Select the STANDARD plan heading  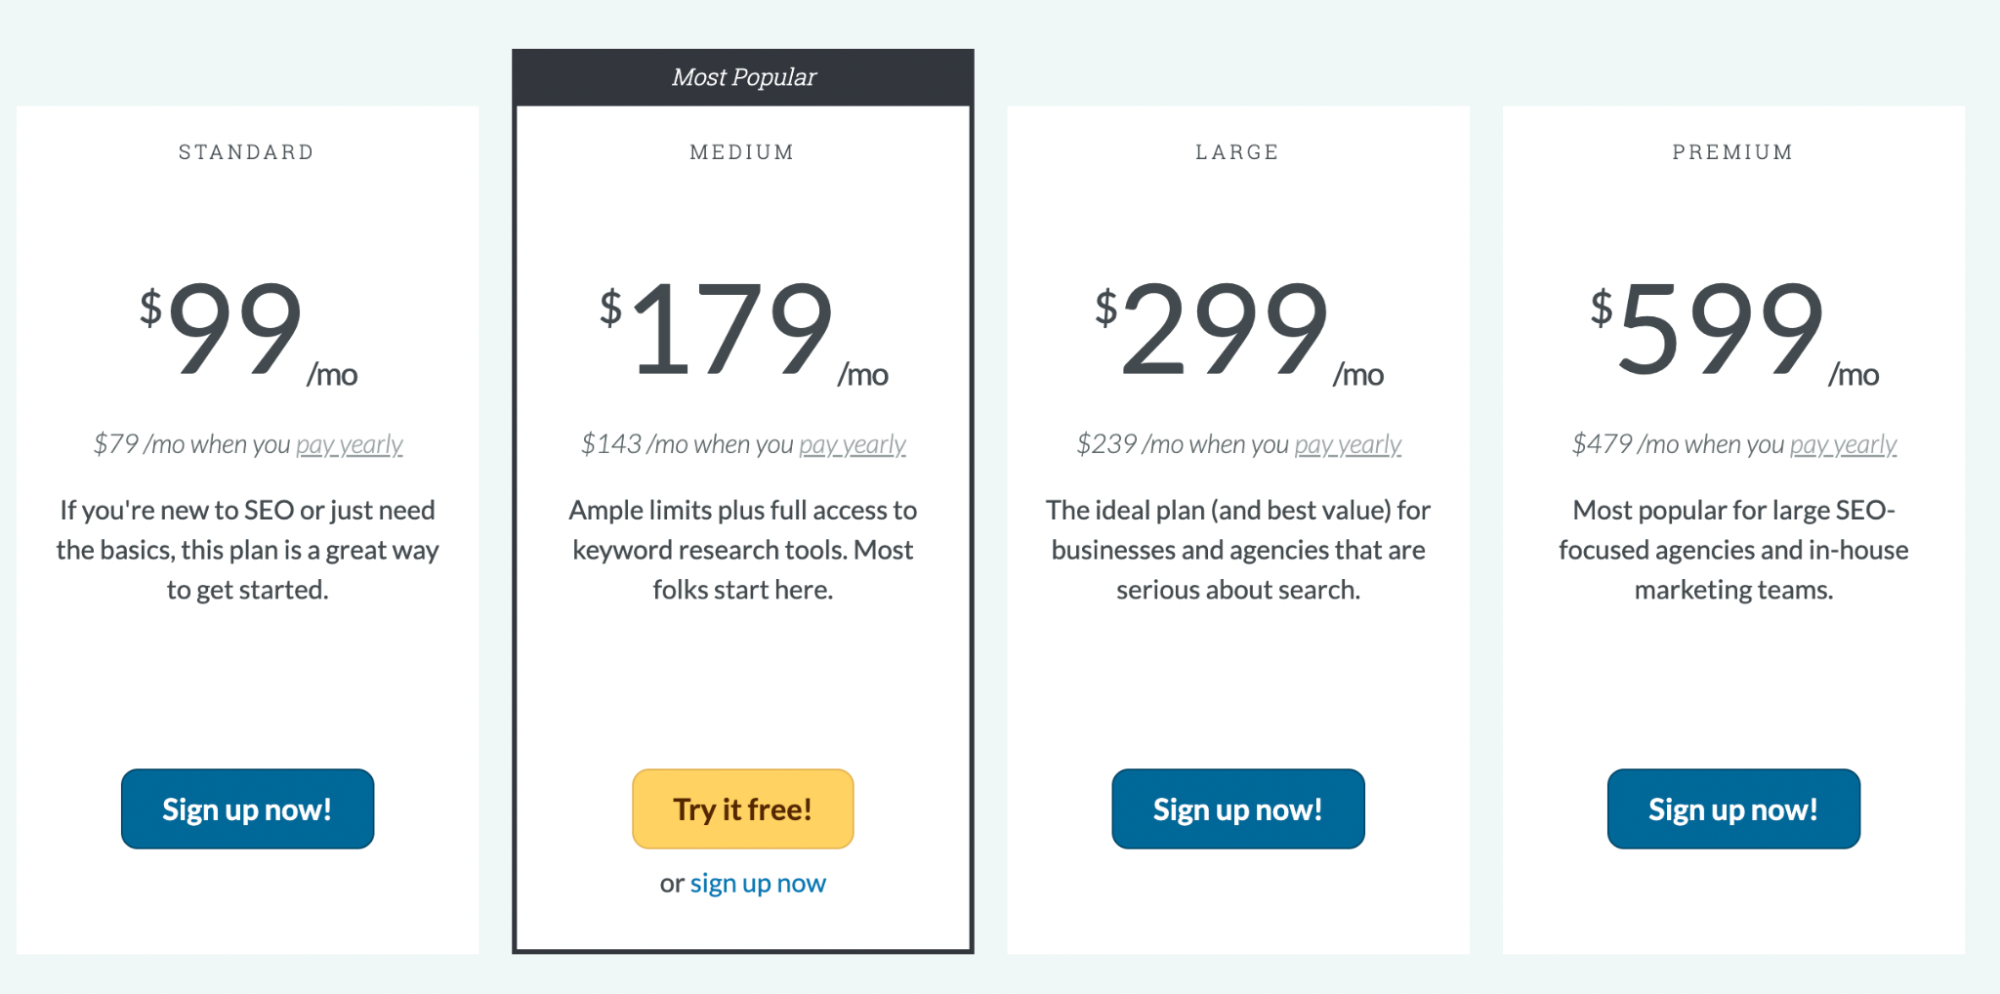(247, 152)
